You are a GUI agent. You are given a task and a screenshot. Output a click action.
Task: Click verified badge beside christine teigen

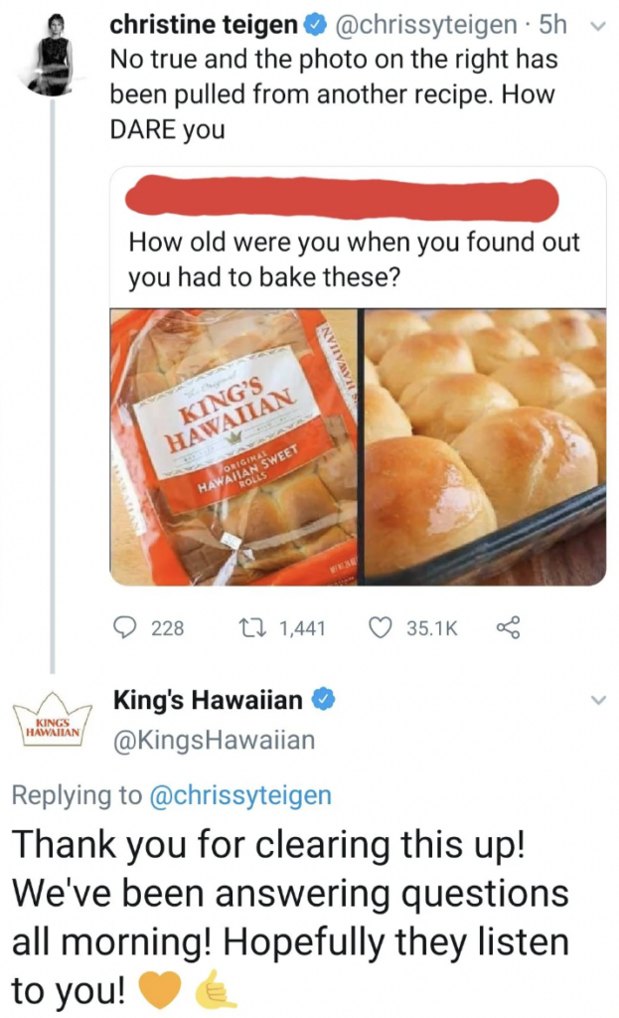coord(305,22)
